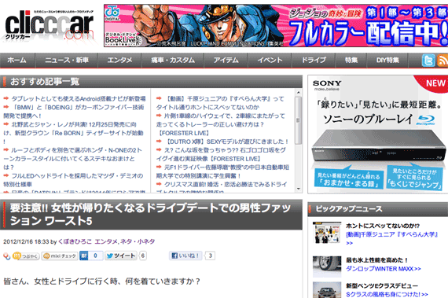
Task: Click the ピックアップニュース section header
Action: (378, 209)
